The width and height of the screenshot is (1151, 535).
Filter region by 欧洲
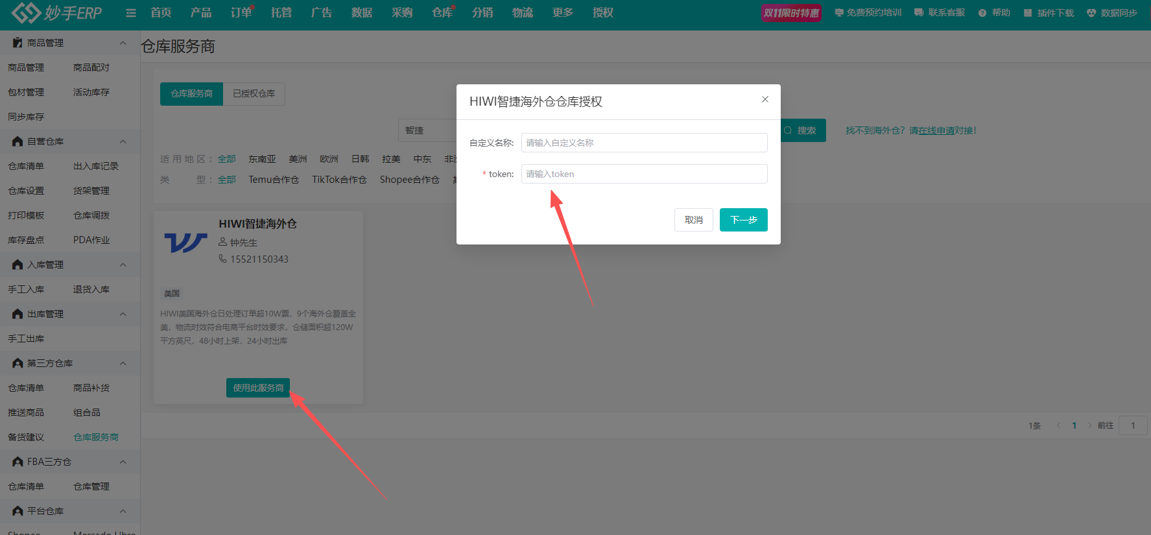point(329,159)
